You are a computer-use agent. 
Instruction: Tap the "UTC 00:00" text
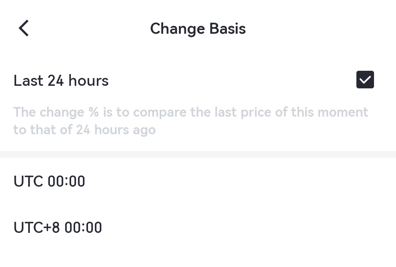coord(49,182)
